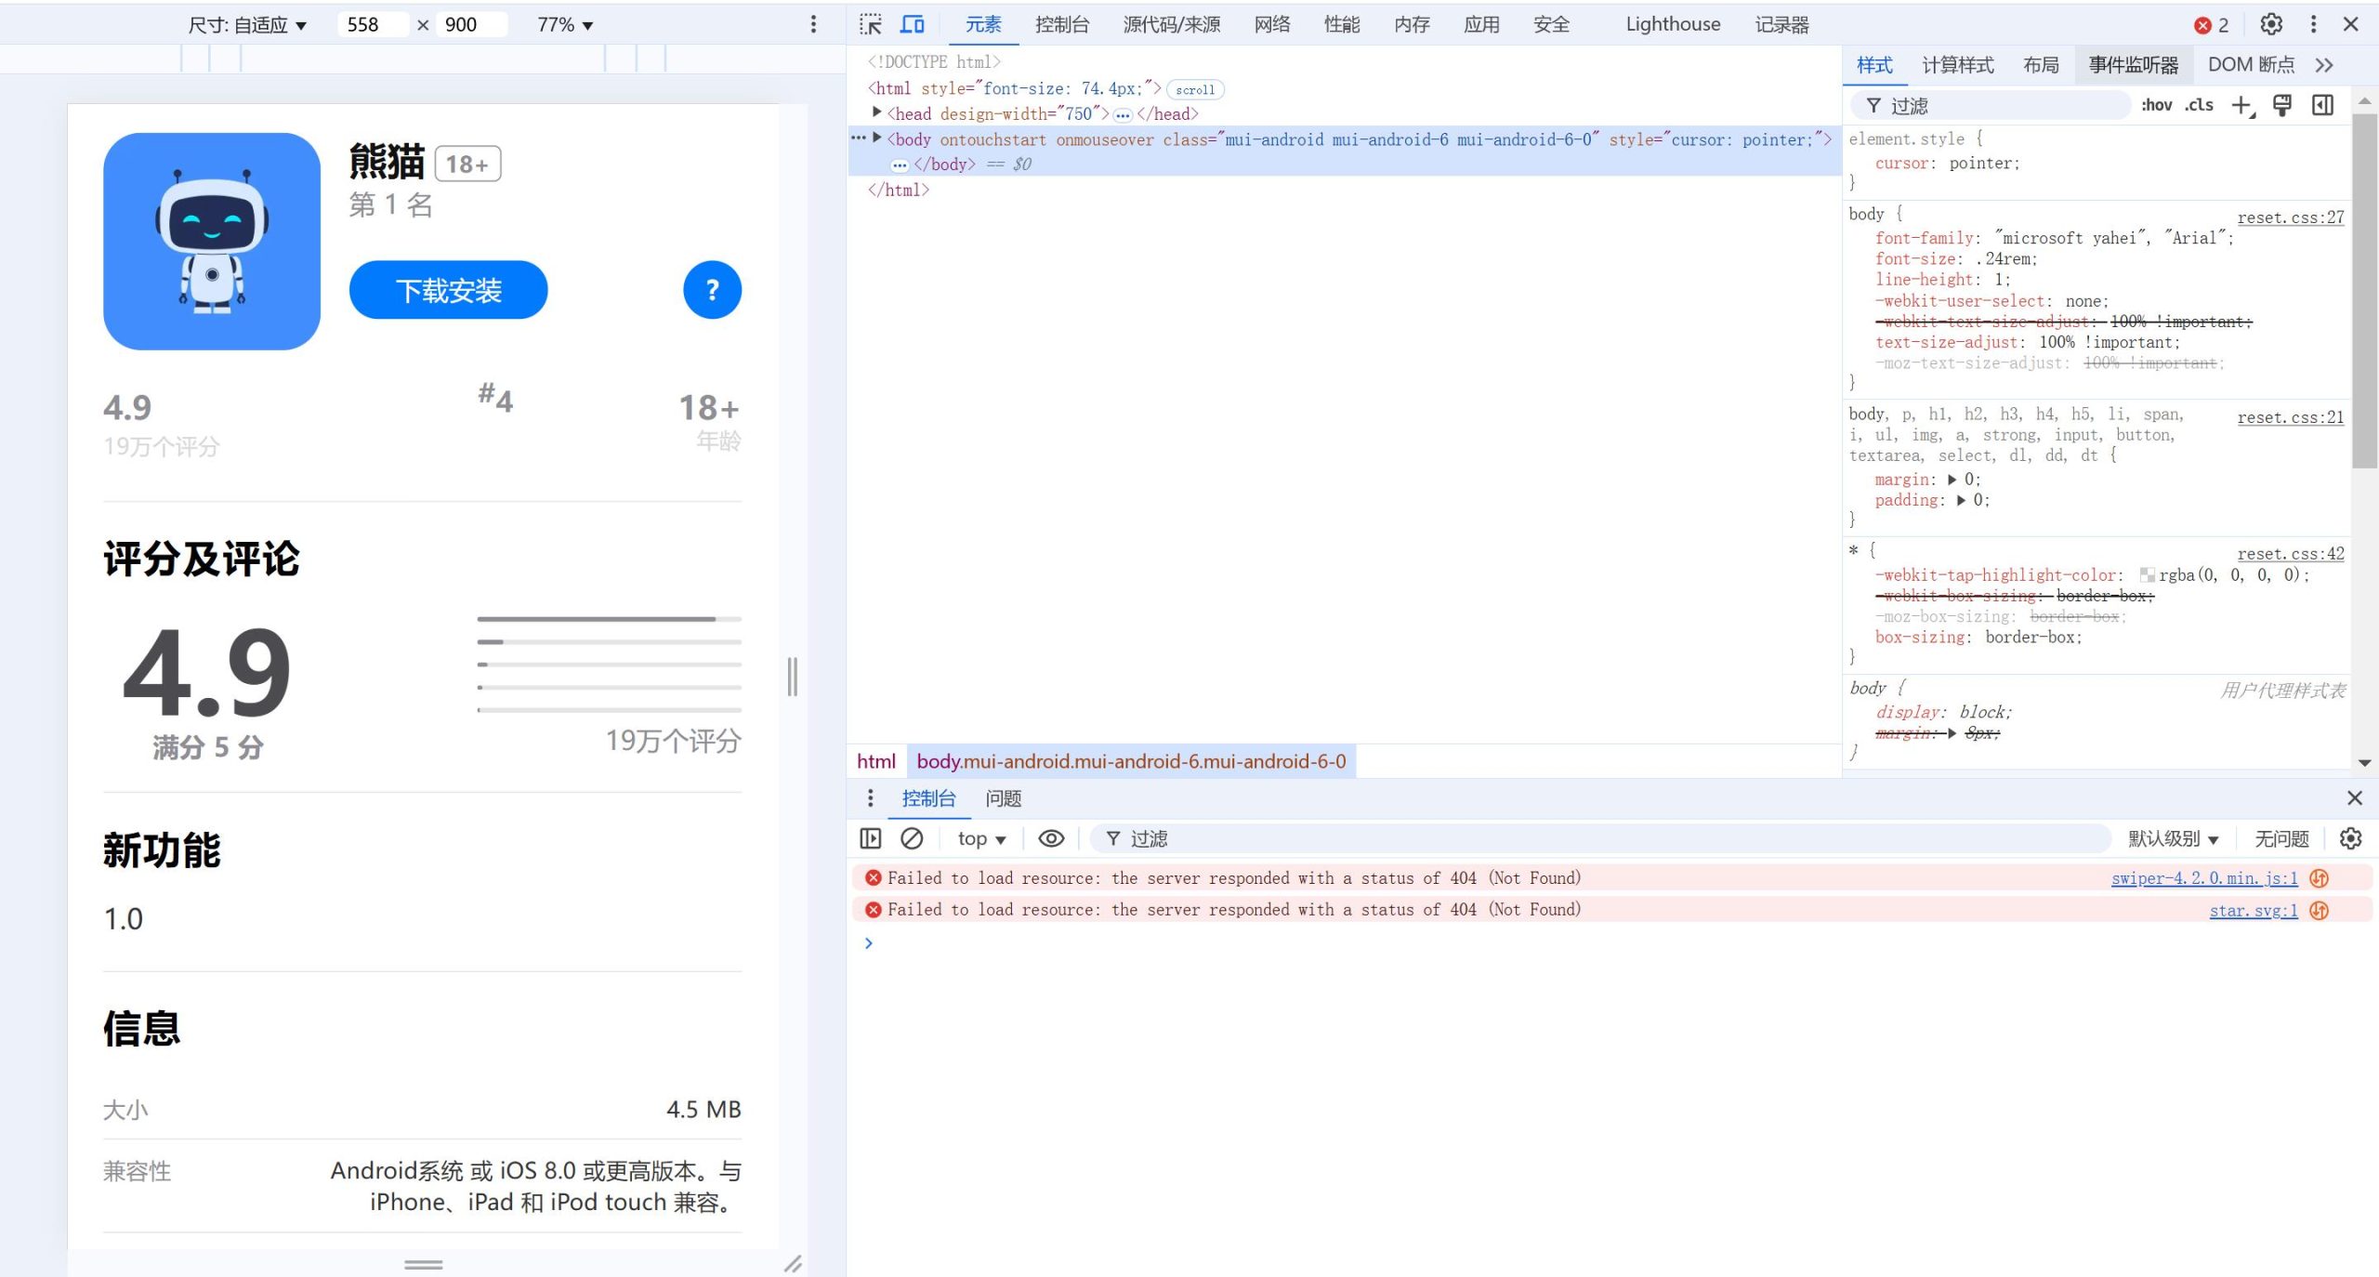Open star.svg:1 source link

2254,911
